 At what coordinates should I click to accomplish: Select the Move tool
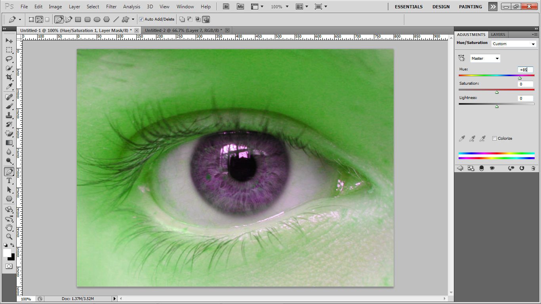[9, 41]
